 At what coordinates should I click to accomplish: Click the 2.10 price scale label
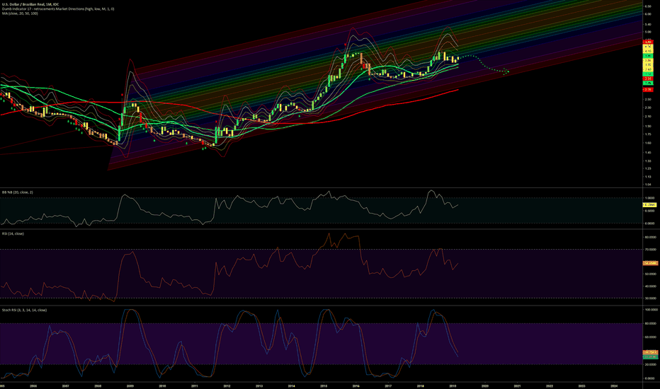648,117
